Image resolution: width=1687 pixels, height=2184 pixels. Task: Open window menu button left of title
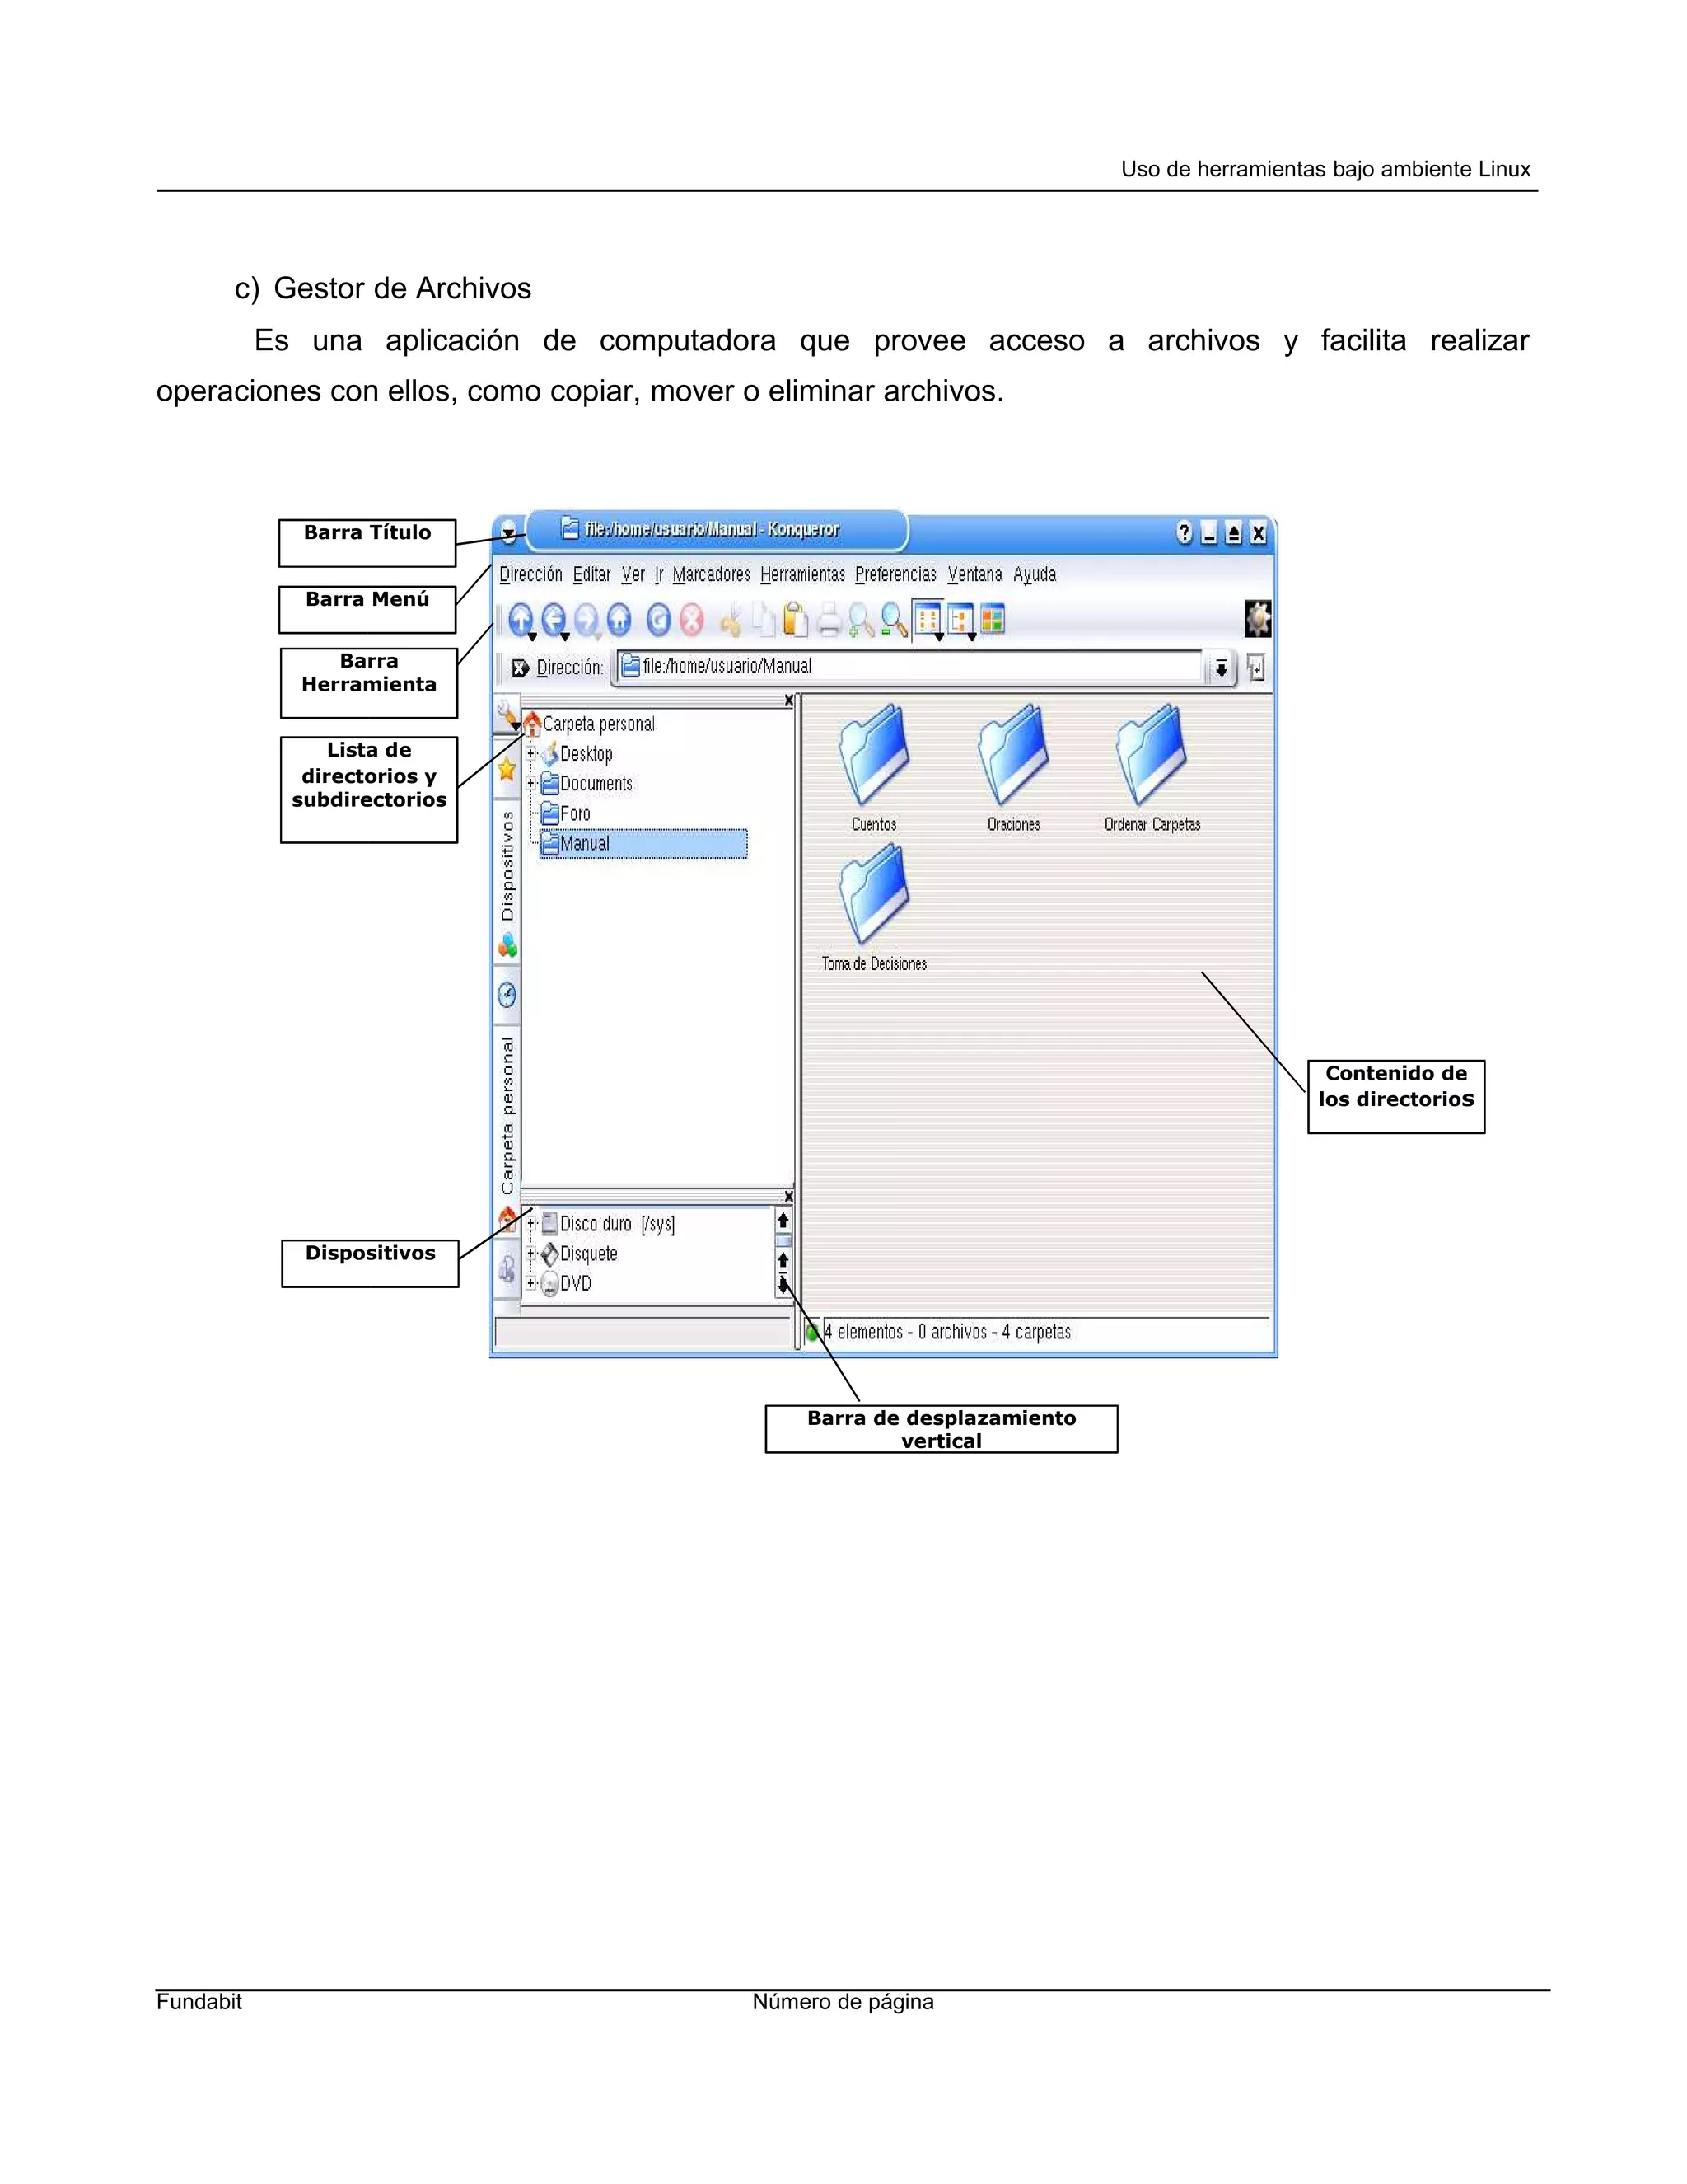point(509,532)
